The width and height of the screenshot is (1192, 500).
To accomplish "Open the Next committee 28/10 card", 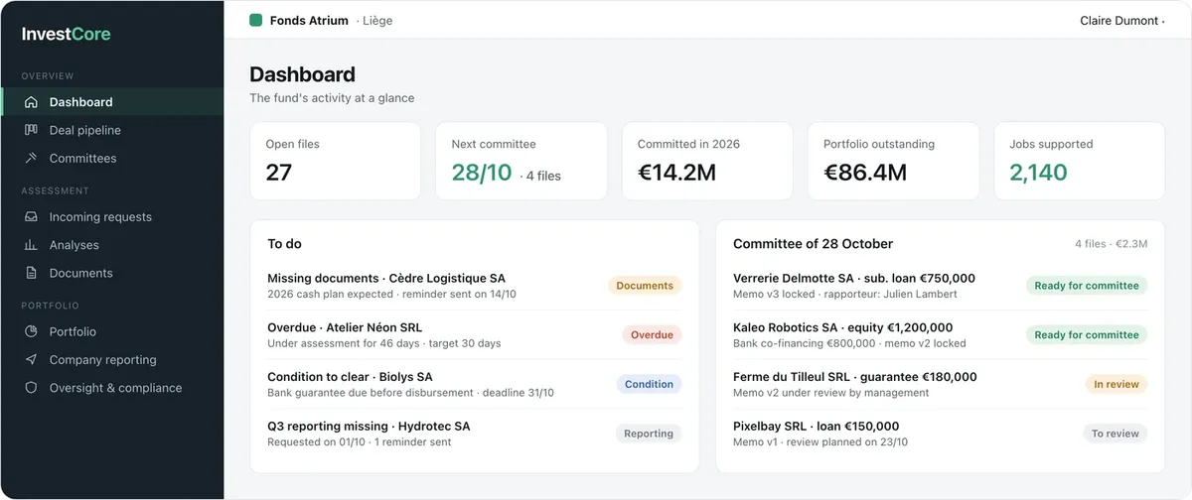I will (521, 161).
